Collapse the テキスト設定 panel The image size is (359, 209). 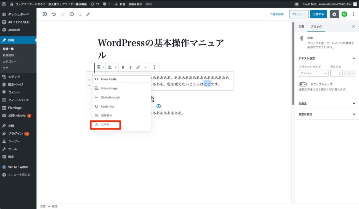pos(327,58)
